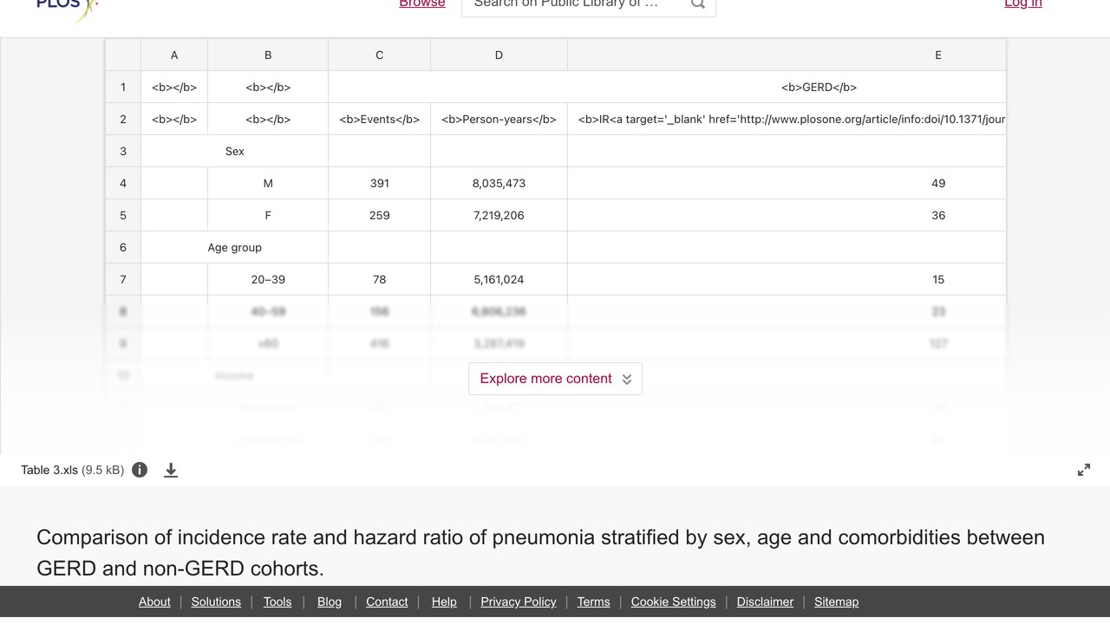Click the search magnifier icon
1110x624 pixels.
click(697, 4)
